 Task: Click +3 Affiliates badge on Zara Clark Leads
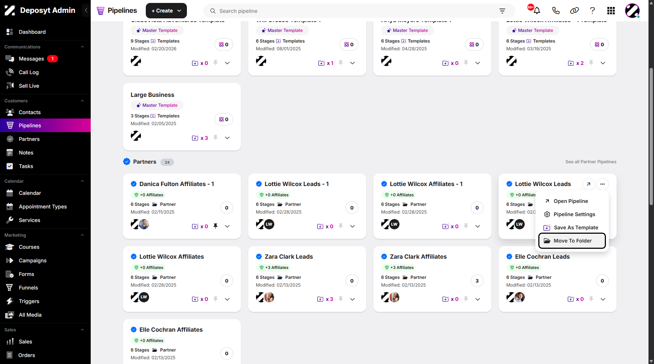274,267
